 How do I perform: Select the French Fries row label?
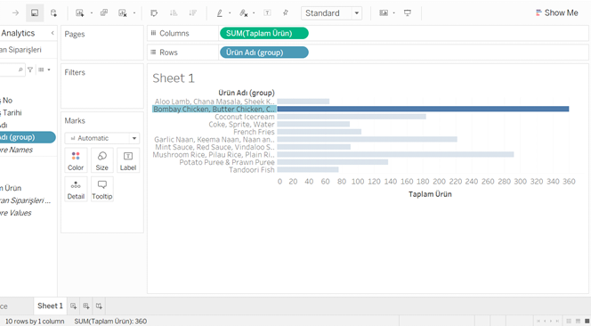[x=254, y=132]
